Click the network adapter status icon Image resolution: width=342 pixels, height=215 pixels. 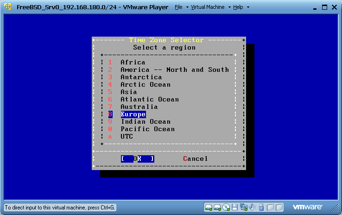(243, 207)
